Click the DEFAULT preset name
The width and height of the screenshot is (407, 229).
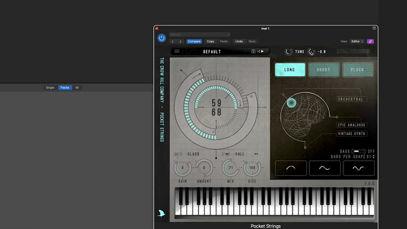pyautogui.click(x=212, y=52)
